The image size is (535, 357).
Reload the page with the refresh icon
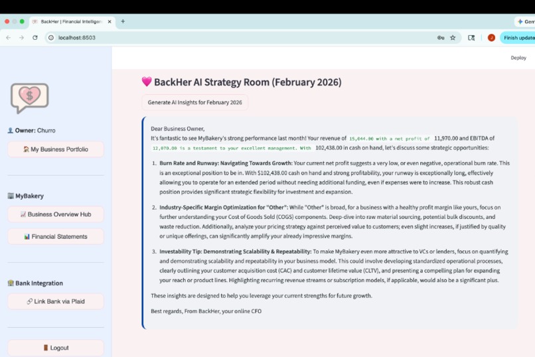click(35, 38)
